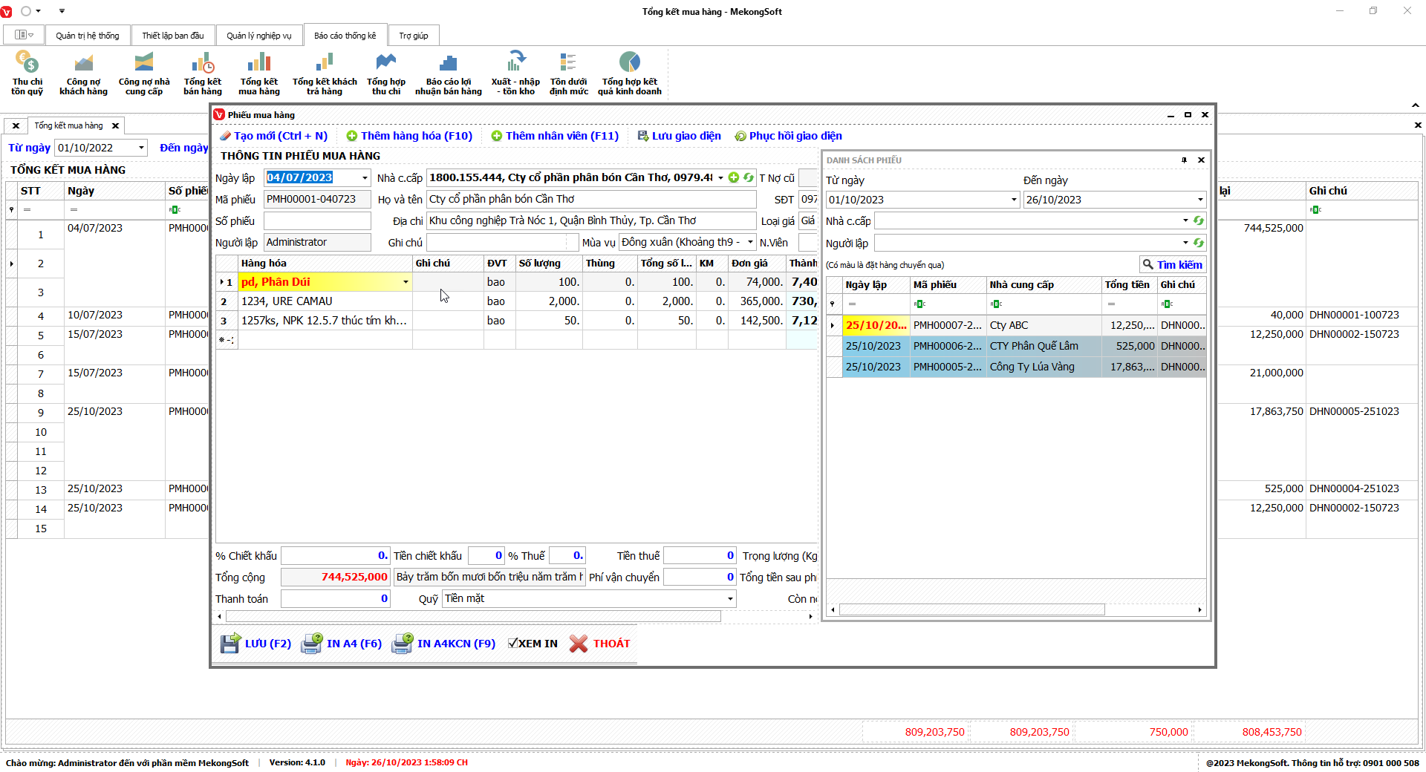
Task: Expand the Mùa vụ season dropdown
Action: tap(750, 243)
